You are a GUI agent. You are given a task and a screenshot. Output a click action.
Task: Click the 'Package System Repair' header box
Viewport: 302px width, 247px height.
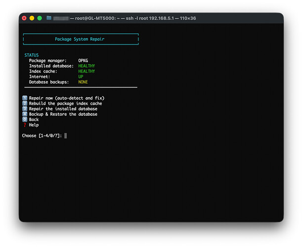81,39
